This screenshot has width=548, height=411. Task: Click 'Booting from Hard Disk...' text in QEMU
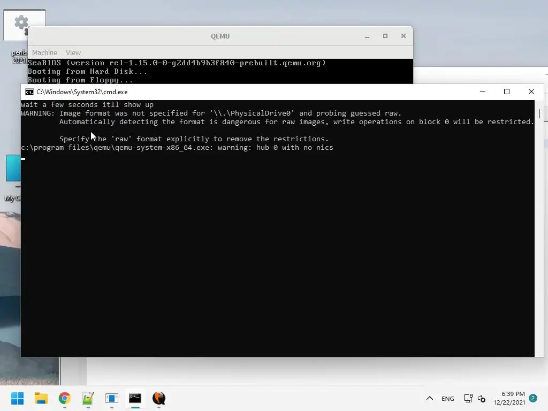(87, 71)
